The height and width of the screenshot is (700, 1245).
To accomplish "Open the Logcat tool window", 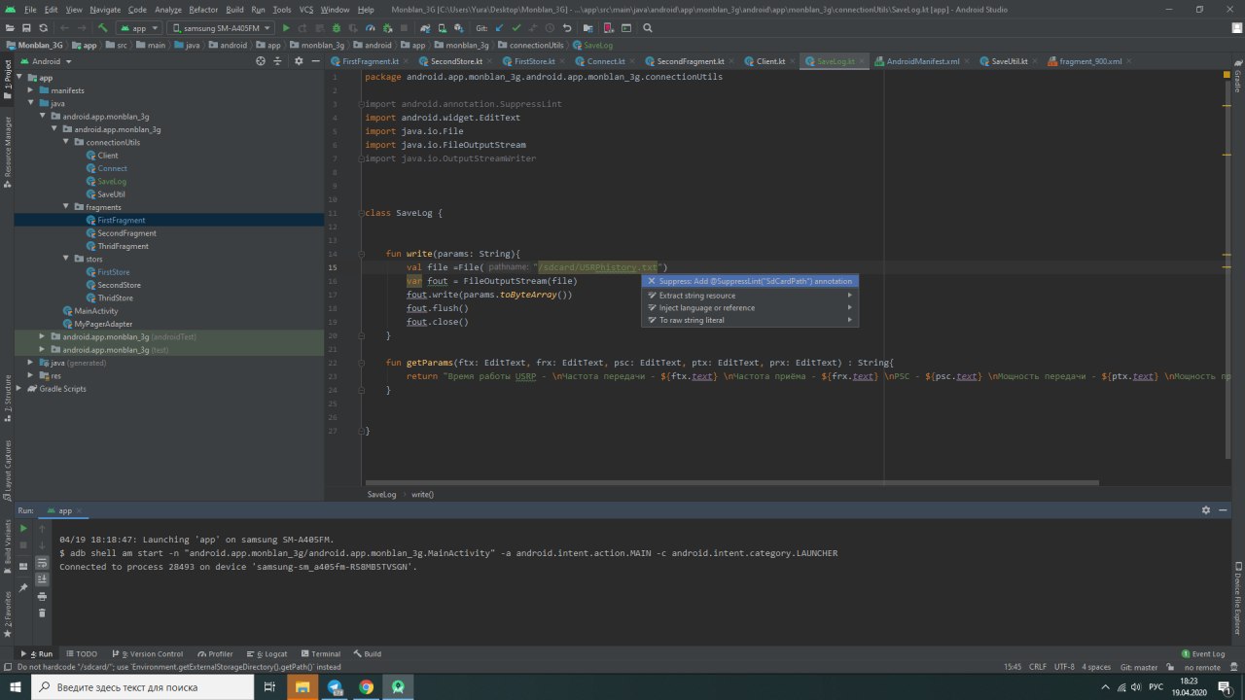I will (x=266, y=653).
